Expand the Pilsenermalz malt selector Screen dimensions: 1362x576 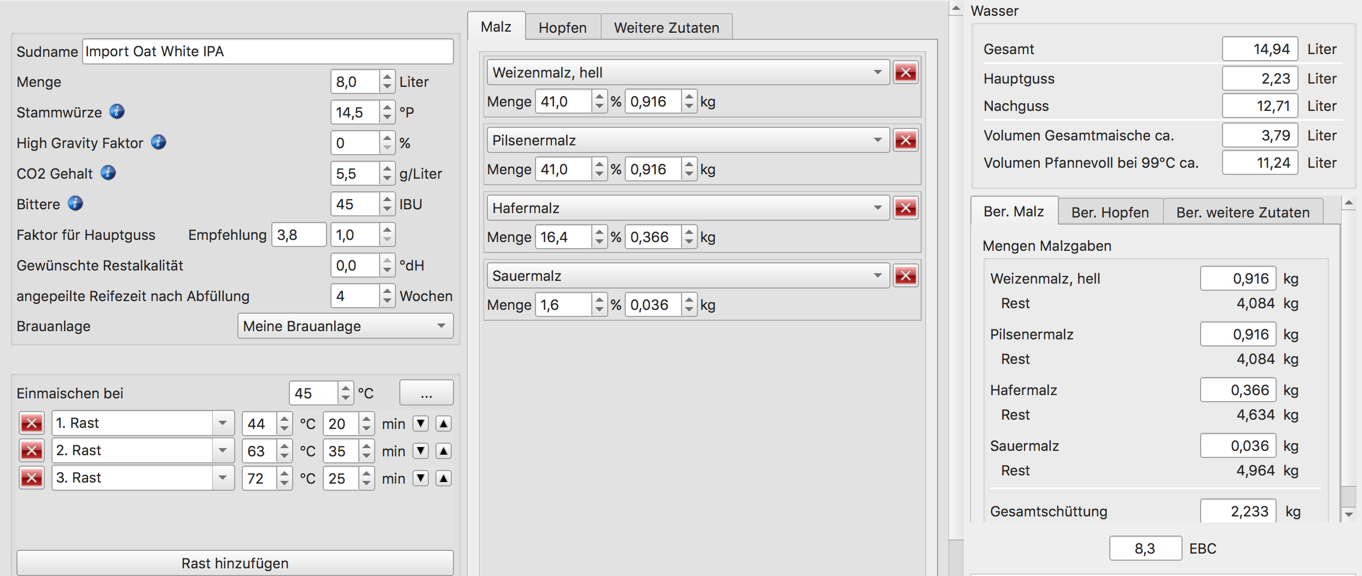tap(877, 140)
